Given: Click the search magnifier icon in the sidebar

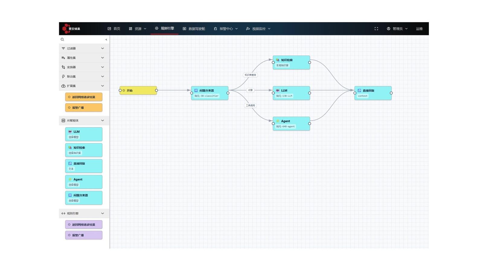Looking at the screenshot, I should 62,39.
